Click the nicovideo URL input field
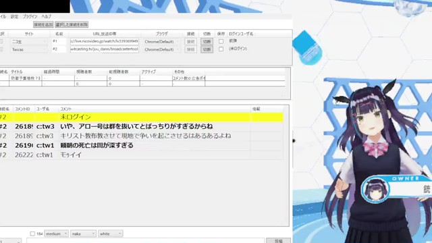The height and width of the screenshot is (243, 432). point(105,41)
